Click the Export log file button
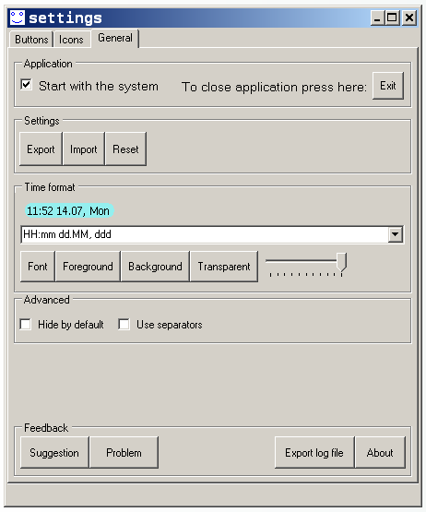The width and height of the screenshot is (426, 512). 314,453
